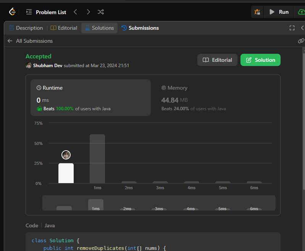Click the 1ms distribution bar
This screenshot has width=305, height=251.
[97, 159]
